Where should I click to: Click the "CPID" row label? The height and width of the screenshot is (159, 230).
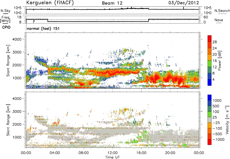(6, 27)
